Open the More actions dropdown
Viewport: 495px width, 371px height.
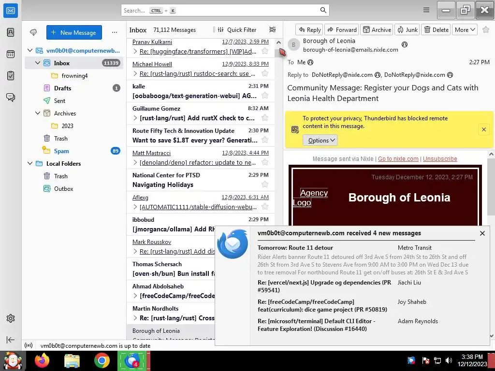(x=465, y=29)
